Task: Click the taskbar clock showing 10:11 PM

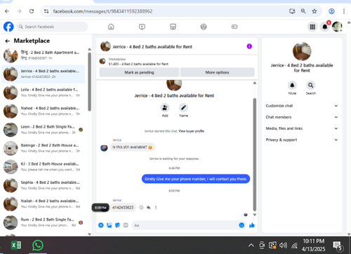Action: point(314,245)
